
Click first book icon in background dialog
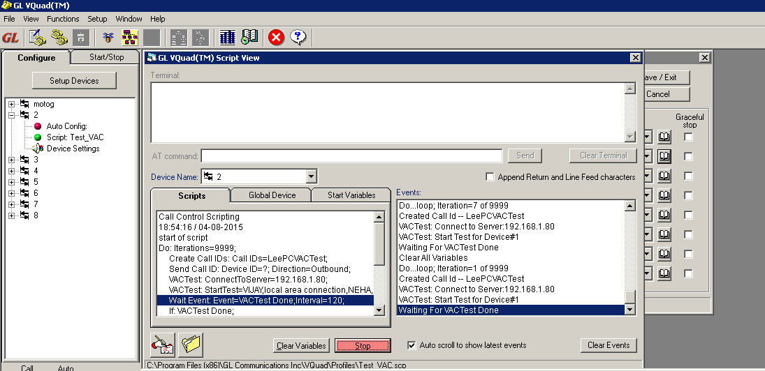(x=664, y=137)
